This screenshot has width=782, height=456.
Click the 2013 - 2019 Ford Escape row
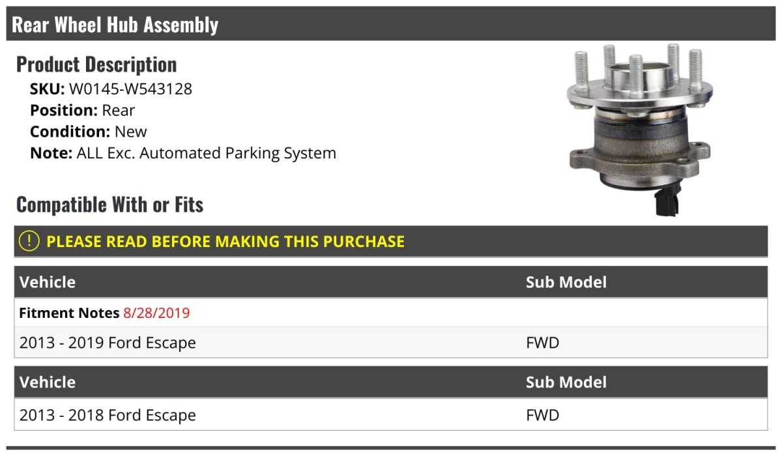[x=391, y=343]
